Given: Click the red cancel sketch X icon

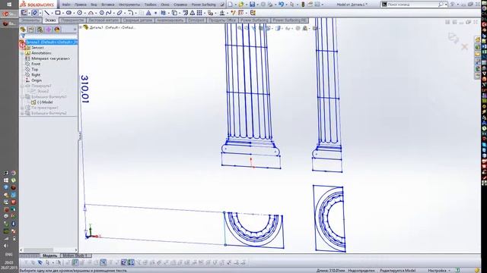Looking at the screenshot, I should [x=464, y=47].
